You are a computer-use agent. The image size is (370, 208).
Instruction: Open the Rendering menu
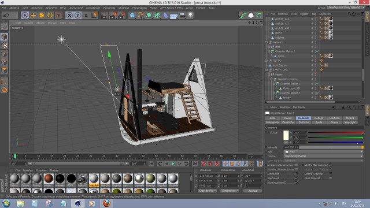[x=109, y=8]
